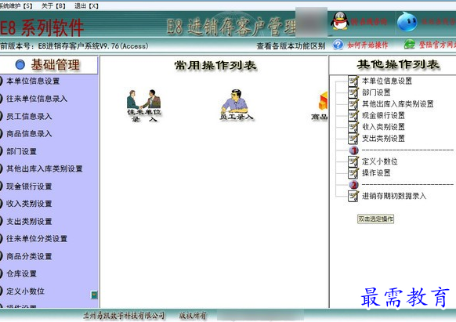Open the 往来单位录入 handshake icon
This screenshot has height=322, width=456.
click(x=143, y=106)
